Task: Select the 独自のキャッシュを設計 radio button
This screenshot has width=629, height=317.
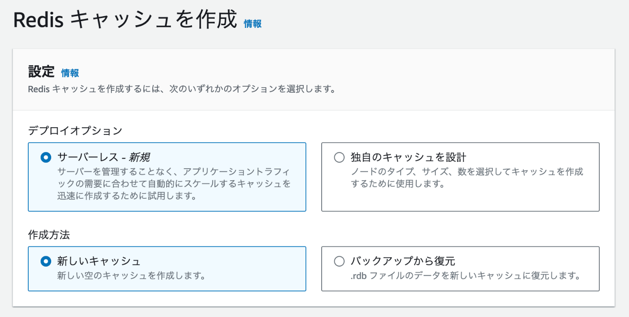Action: tap(339, 157)
